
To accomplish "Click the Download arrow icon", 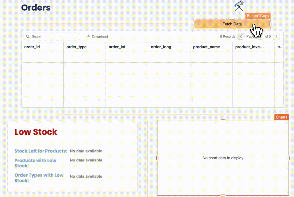I will [88, 37].
